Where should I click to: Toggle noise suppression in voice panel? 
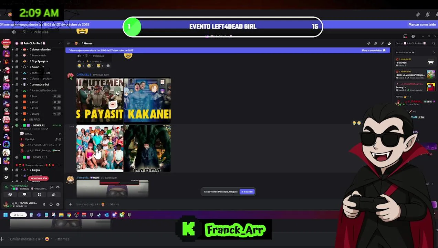pyautogui.click(x=51, y=187)
